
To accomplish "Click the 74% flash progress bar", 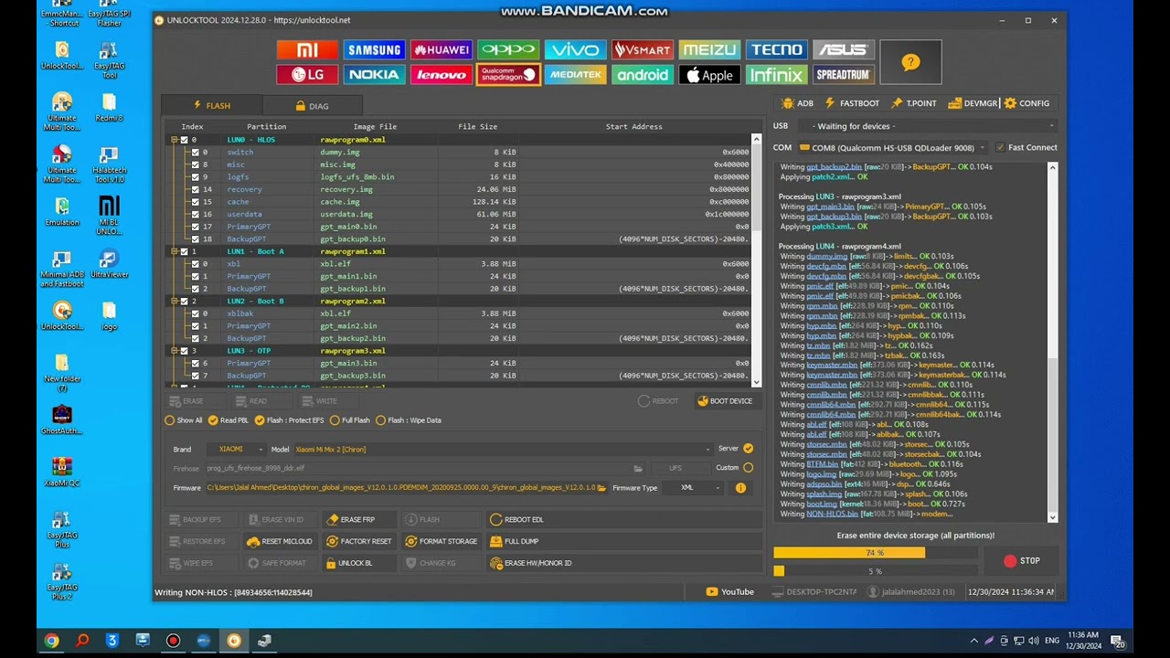I will (874, 553).
